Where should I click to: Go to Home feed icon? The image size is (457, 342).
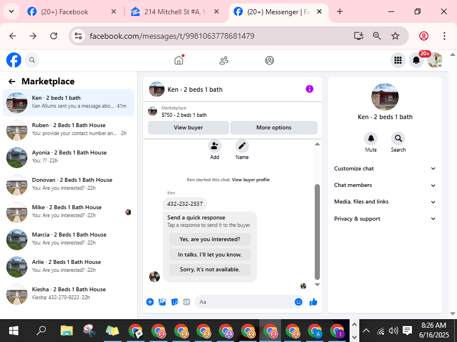(x=179, y=60)
